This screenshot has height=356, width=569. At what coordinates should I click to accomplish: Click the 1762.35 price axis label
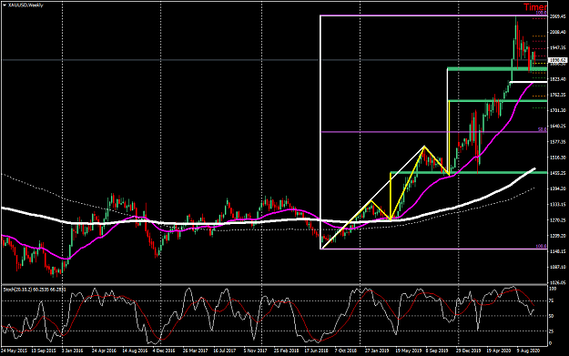(558, 95)
